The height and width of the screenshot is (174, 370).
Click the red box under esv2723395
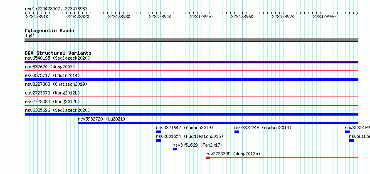coord(208,158)
